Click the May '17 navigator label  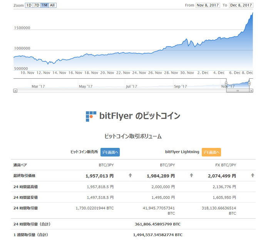[x=85, y=86]
